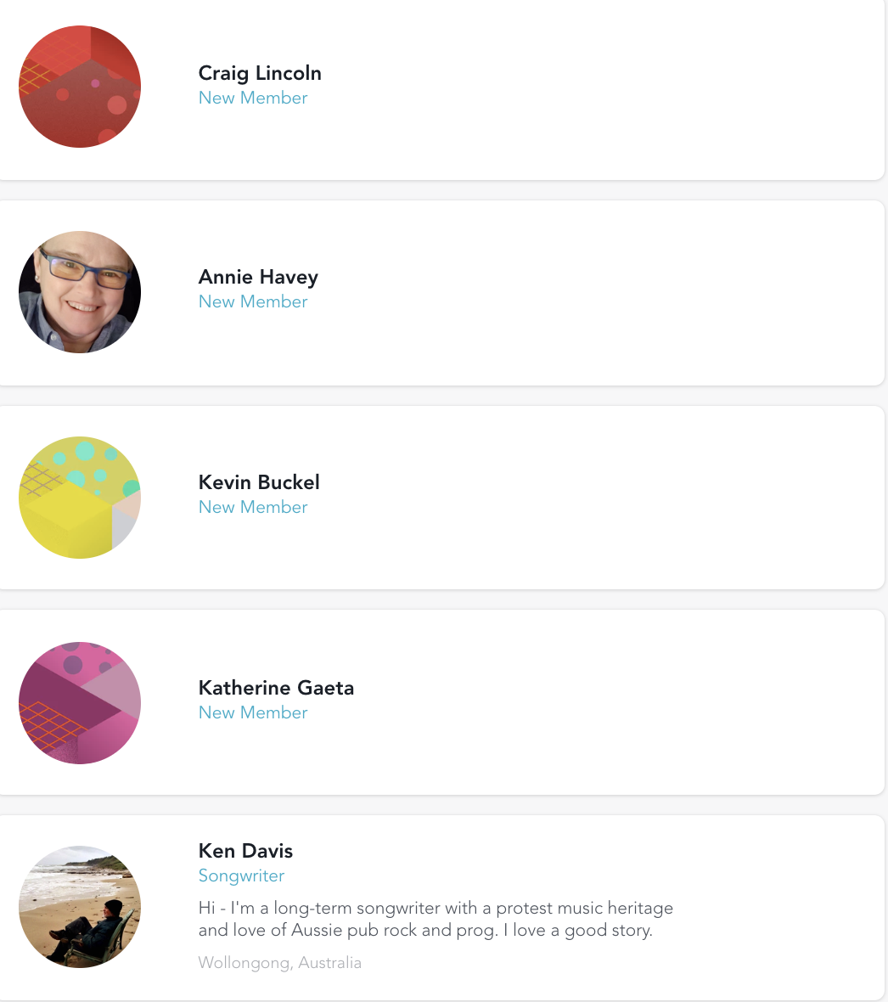This screenshot has height=1002, width=888.
Task: Select New Member label below Kevin Buckel
Action: click(253, 507)
